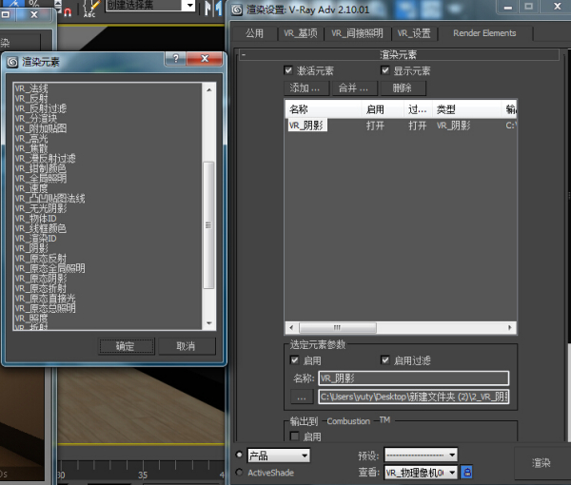Select VR_钳制颜色 list entry
The height and width of the screenshot is (485, 571).
pyautogui.click(x=40, y=168)
